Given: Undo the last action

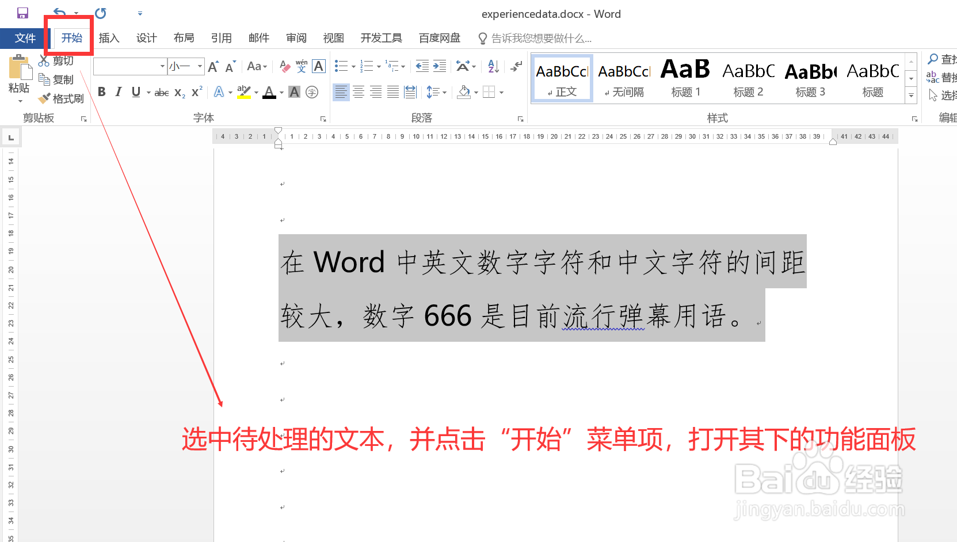Looking at the screenshot, I should (x=60, y=13).
